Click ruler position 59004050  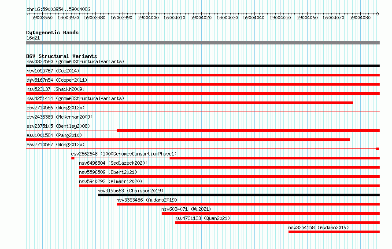point(281,18)
